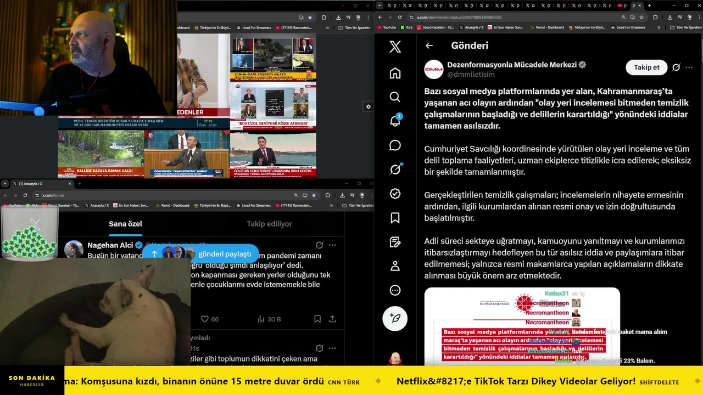Open post options three dots beside Takip et
703x395 pixels.
click(x=689, y=67)
